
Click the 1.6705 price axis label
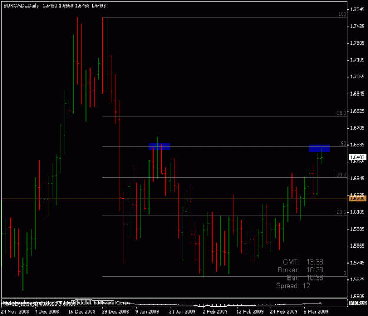coord(357,128)
